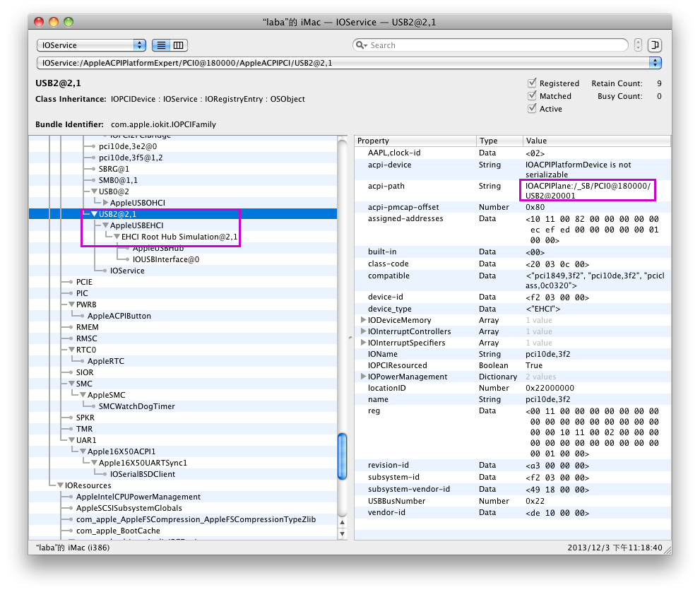Expand the IOInterruptControllers property
Viewport: 700px width, 597px height.
click(363, 331)
